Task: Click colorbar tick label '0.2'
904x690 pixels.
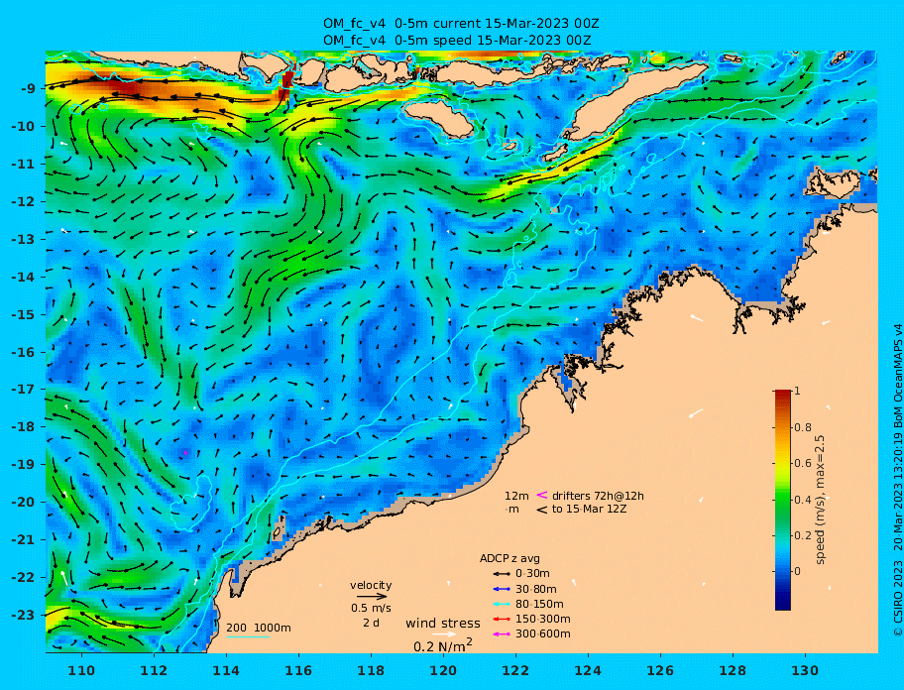Action: [803, 535]
